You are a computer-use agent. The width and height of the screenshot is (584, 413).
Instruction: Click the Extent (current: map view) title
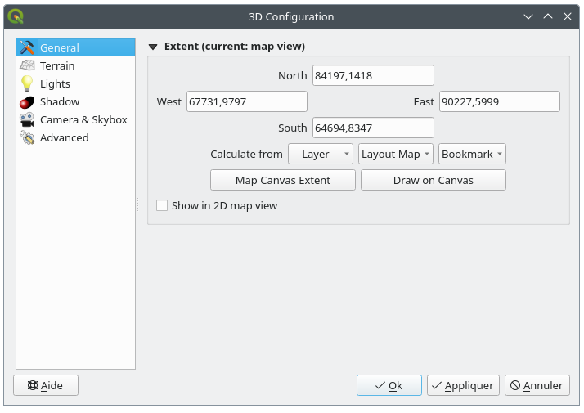pos(235,46)
